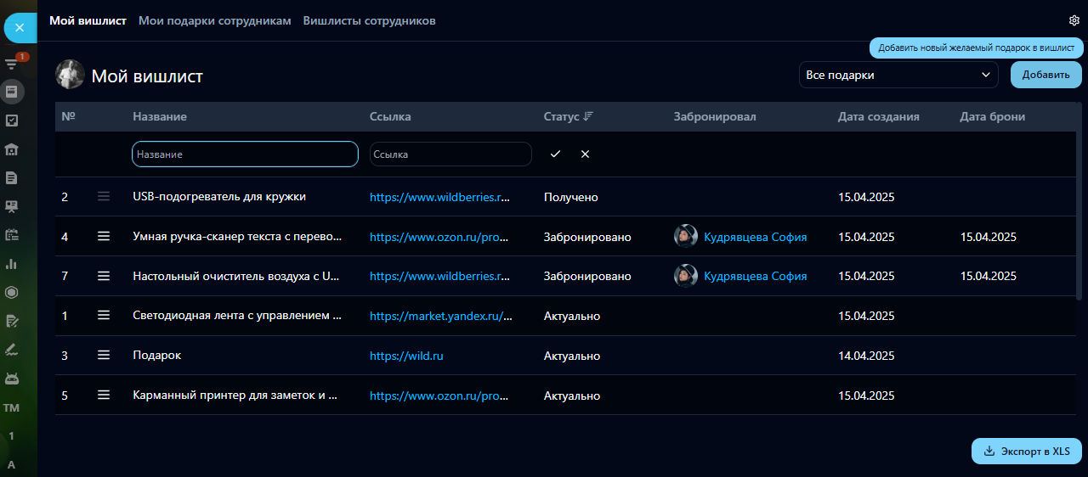The width and height of the screenshot is (1088, 477).
Task: Focus the Ссылка filter input field
Action: coord(450,154)
